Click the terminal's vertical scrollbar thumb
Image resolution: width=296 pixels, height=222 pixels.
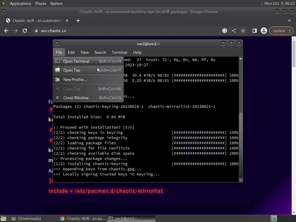click(241, 145)
